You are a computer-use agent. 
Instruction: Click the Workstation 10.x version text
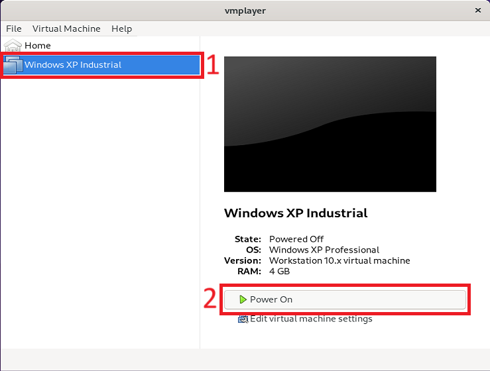click(339, 260)
